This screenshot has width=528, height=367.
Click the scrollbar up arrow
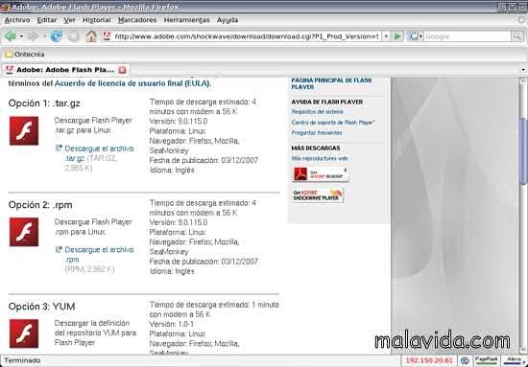(523, 80)
